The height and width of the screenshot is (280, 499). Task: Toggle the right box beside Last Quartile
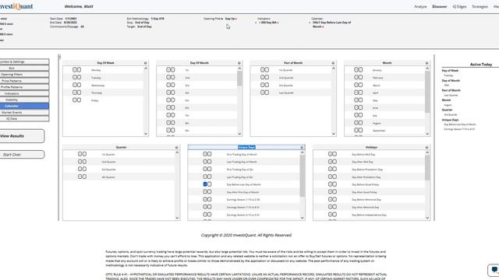(x=267, y=93)
